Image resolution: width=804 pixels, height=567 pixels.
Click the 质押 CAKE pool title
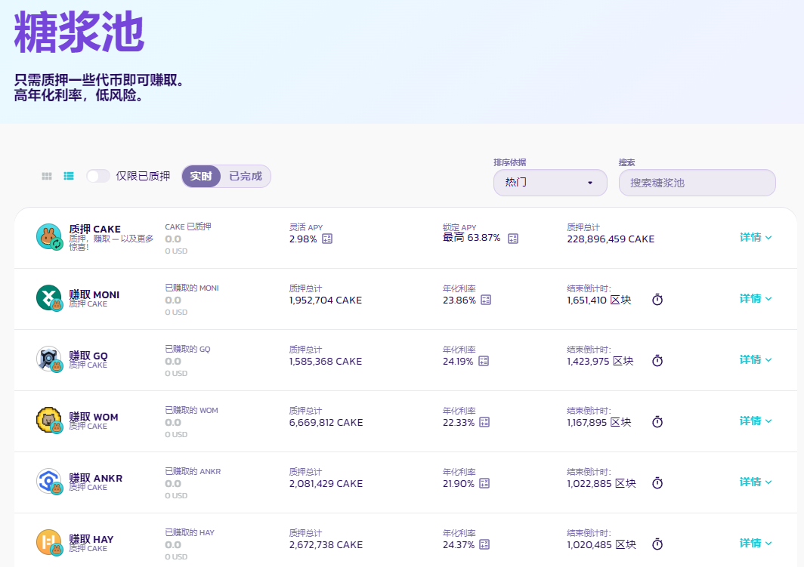click(x=95, y=229)
